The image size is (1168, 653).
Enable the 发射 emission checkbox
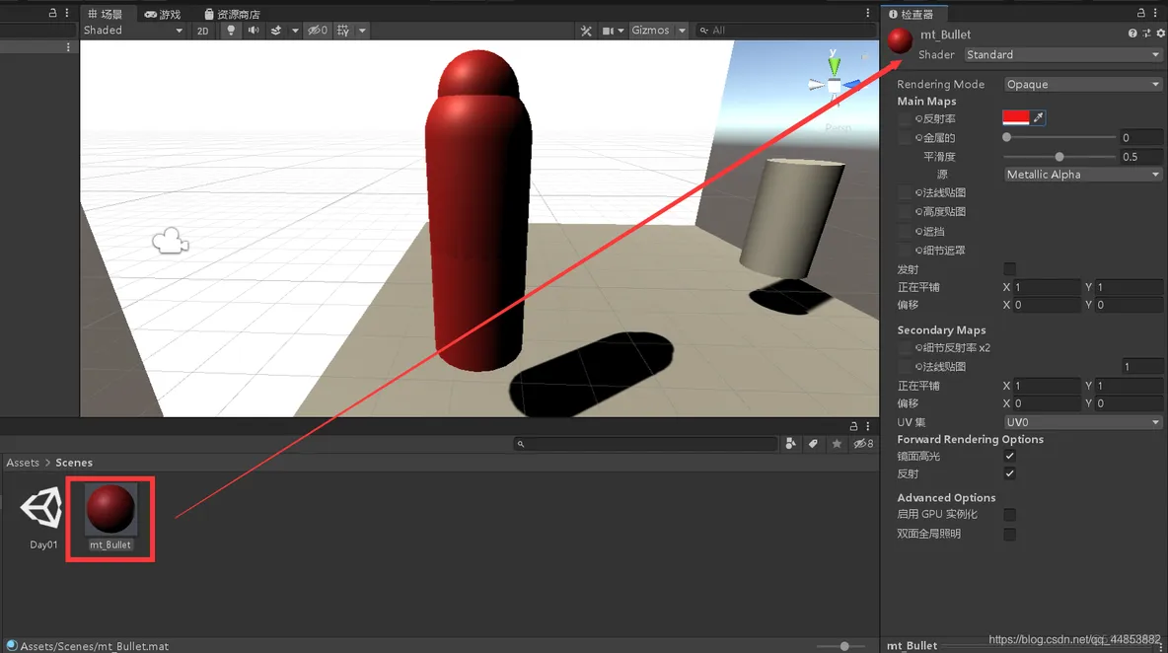[1010, 268]
